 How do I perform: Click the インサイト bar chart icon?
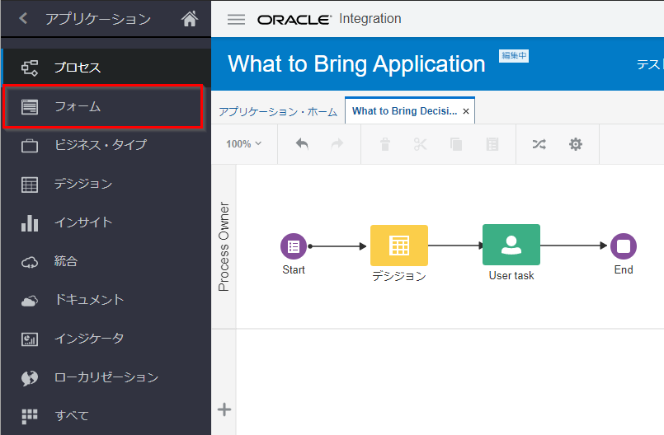click(30, 223)
